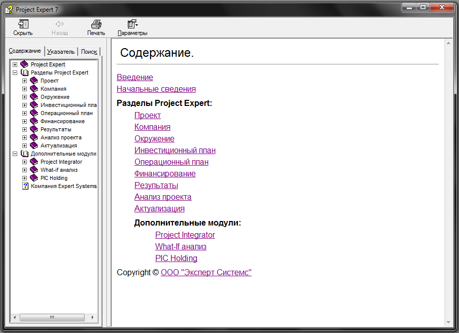This screenshot has height=333, width=459.
Task: Expand the PIC Holding tree node
Action: (24, 178)
